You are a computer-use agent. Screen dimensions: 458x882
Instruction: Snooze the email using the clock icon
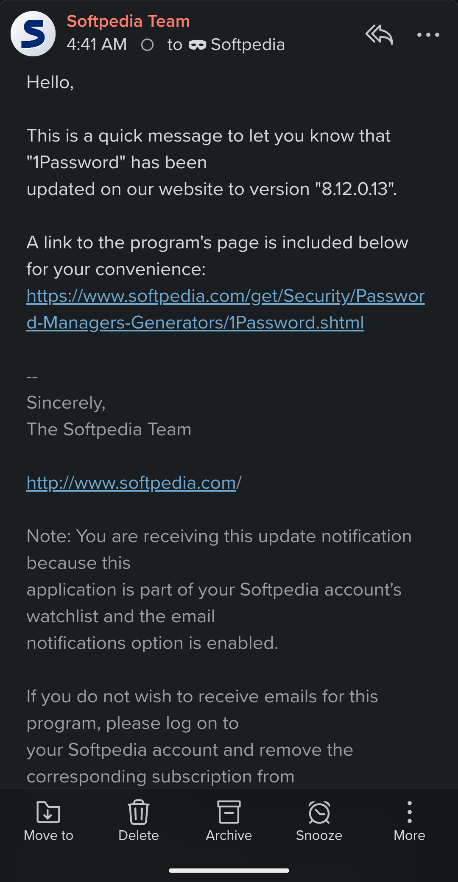coord(319,812)
